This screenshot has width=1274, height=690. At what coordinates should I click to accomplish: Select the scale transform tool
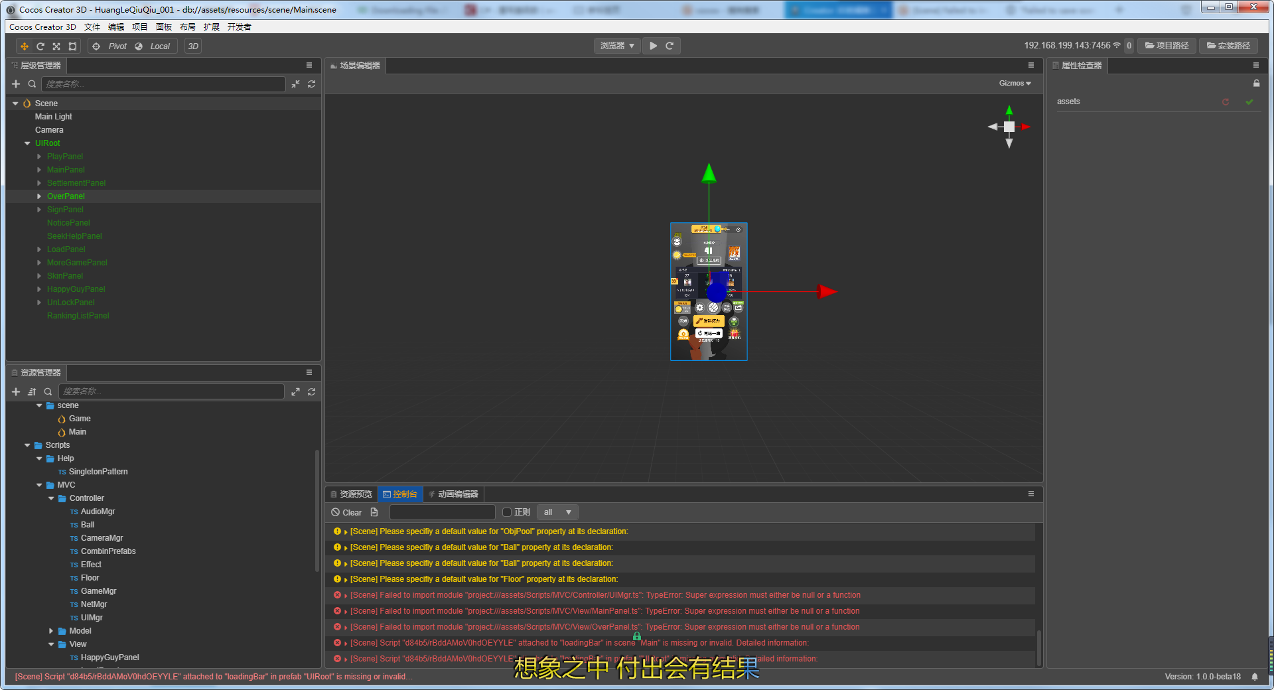click(x=56, y=46)
